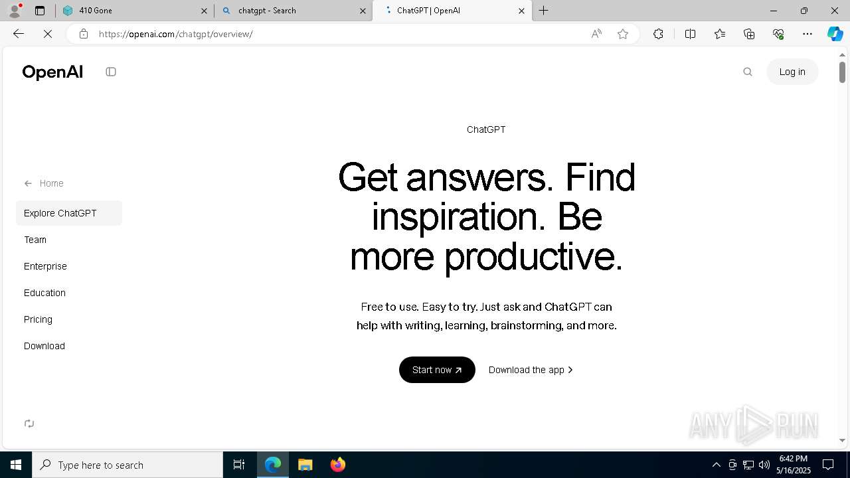Click the Edge taskbar icon

click(273, 465)
